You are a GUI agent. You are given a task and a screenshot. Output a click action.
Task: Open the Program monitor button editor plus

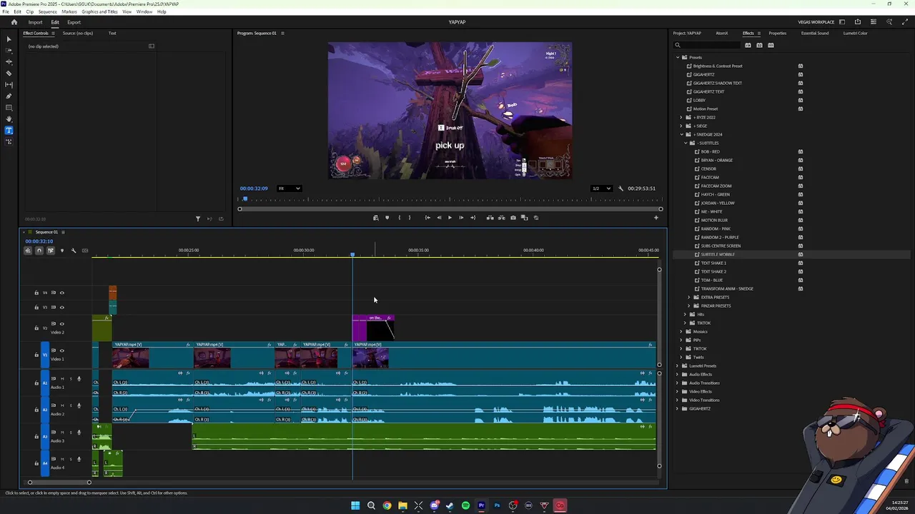tap(656, 218)
